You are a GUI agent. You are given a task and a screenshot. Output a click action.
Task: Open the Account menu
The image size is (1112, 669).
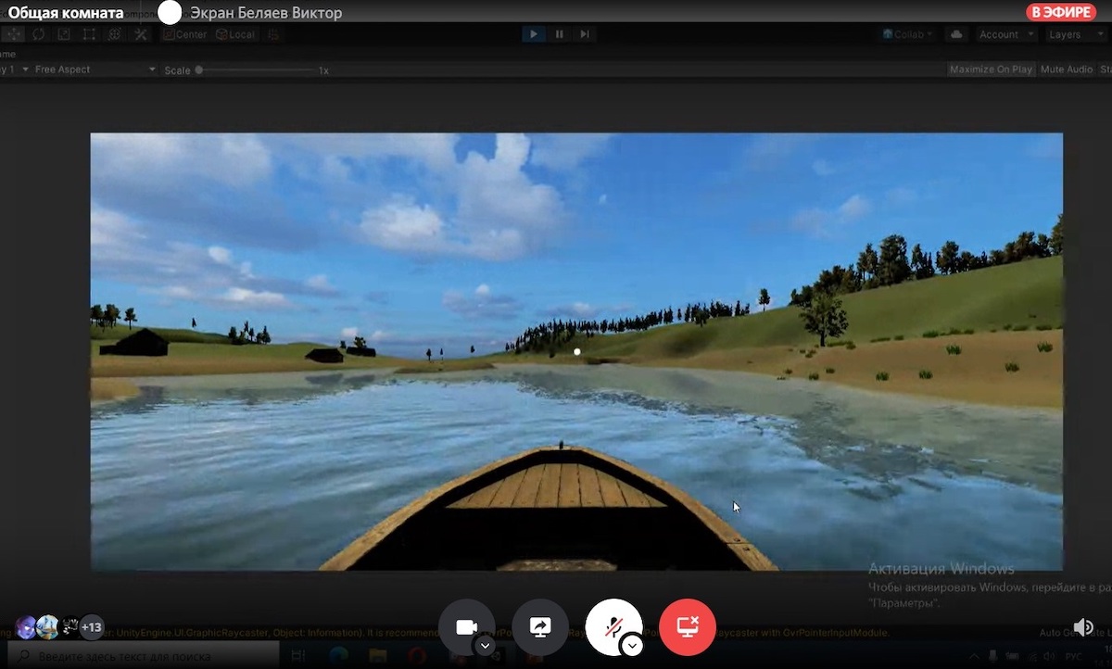click(x=1006, y=34)
